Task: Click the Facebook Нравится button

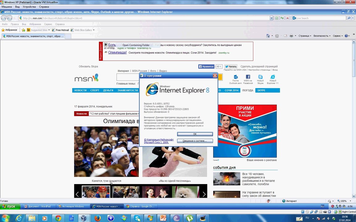Action: [x=206, y=67]
